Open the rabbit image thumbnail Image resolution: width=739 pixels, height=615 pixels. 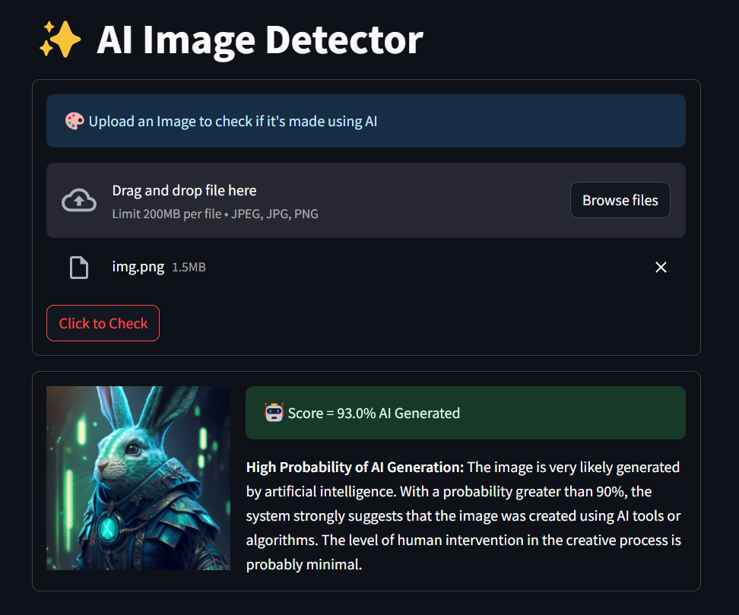coord(138,478)
